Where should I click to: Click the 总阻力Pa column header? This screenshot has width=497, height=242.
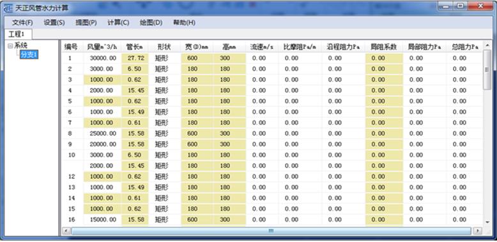464,47
